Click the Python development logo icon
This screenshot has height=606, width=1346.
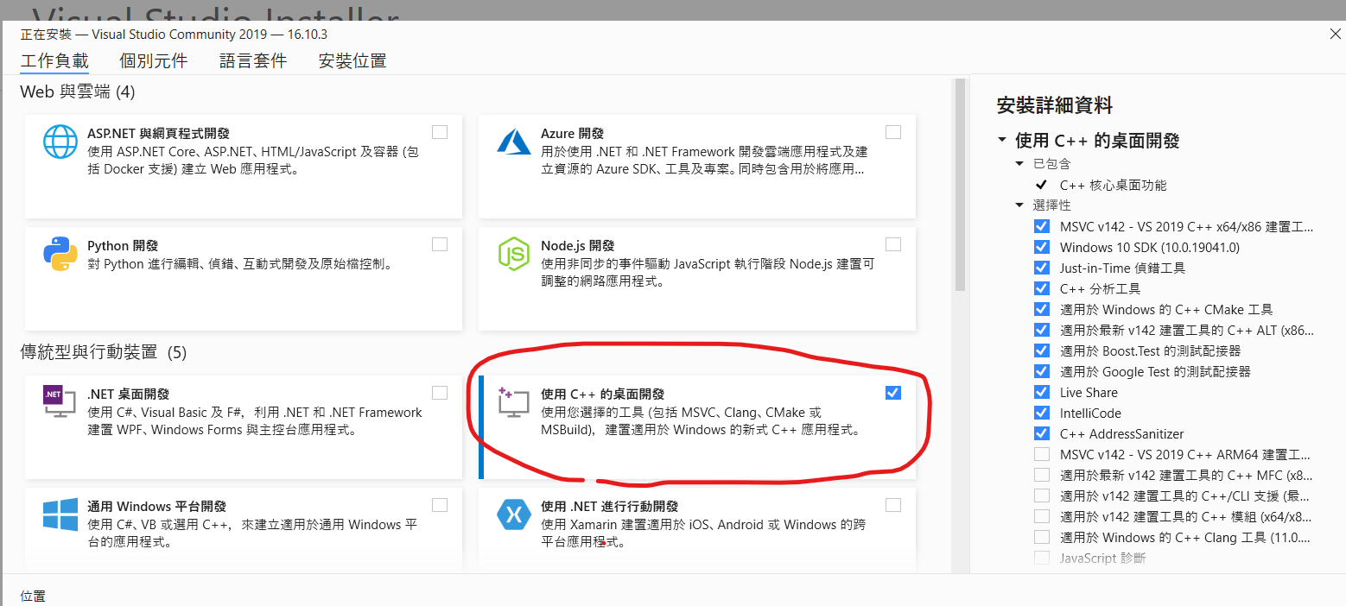point(60,254)
